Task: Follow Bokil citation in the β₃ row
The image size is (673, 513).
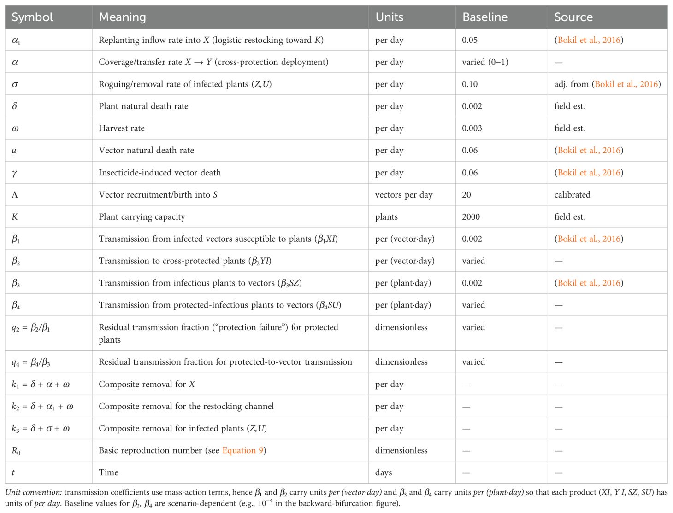Action: (589, 283)
